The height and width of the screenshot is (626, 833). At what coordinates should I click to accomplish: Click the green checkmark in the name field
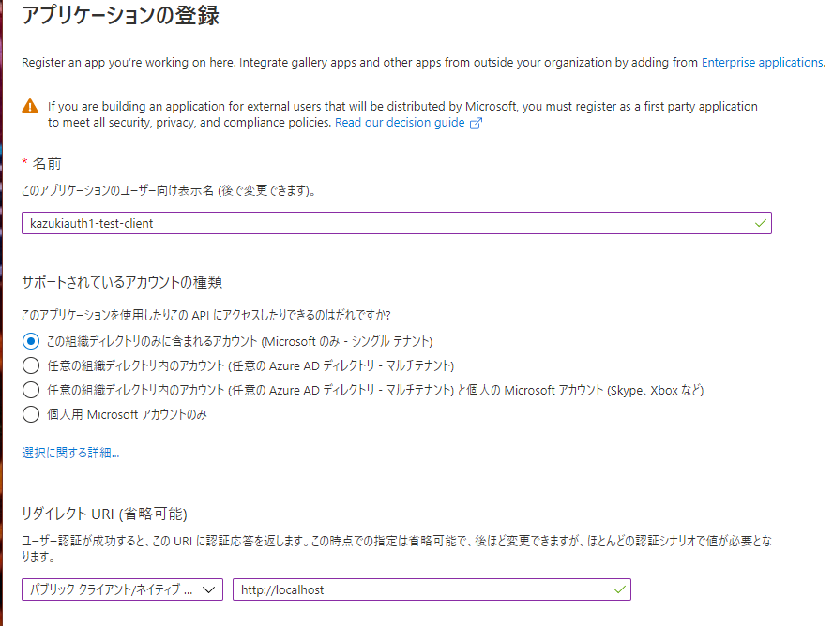pyautogui.click(x=760, y=223)
